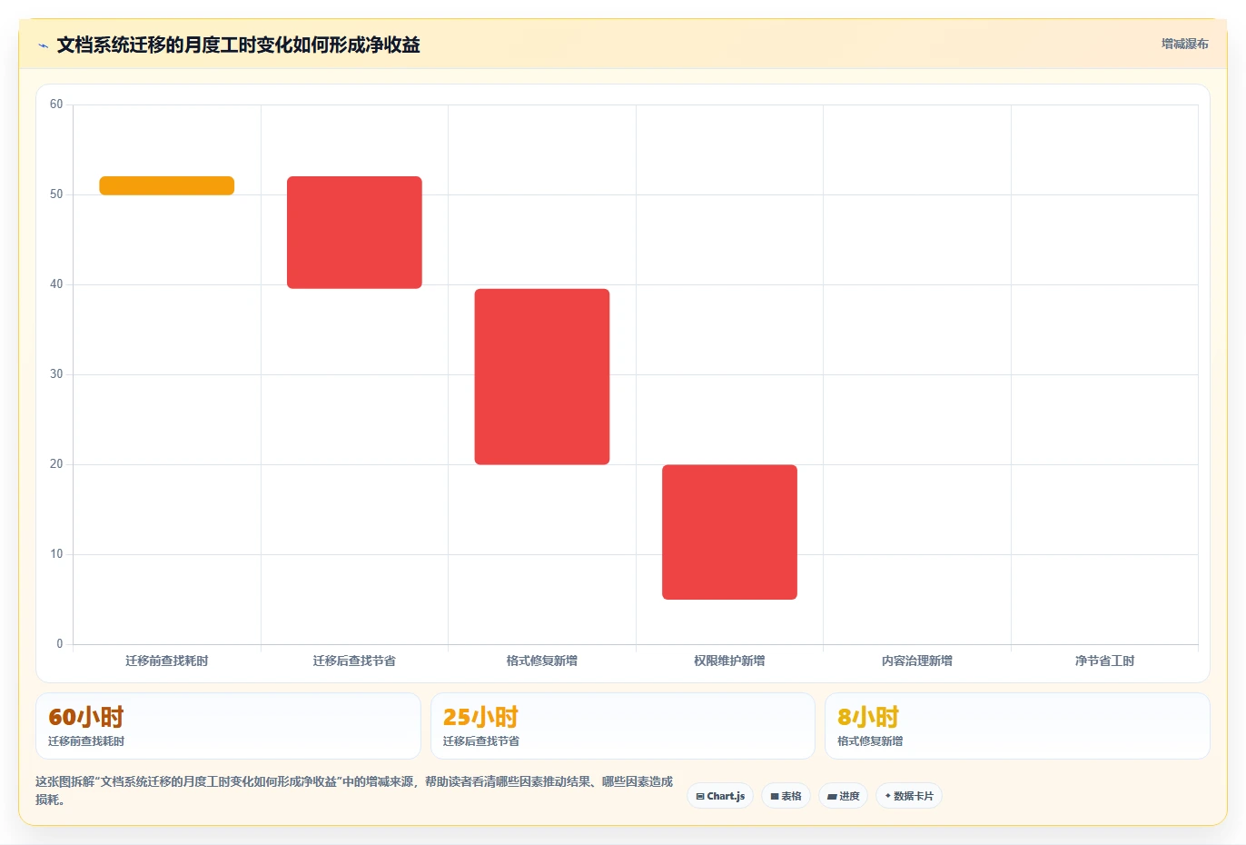Open the 25小时 data card

pyautogui.click(x=622, y=726)
